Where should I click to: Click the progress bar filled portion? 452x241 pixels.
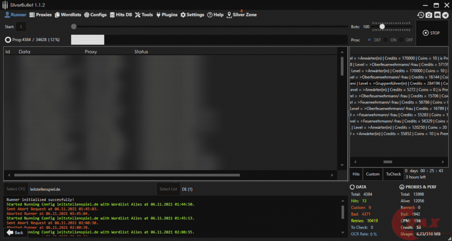point(87,40)
